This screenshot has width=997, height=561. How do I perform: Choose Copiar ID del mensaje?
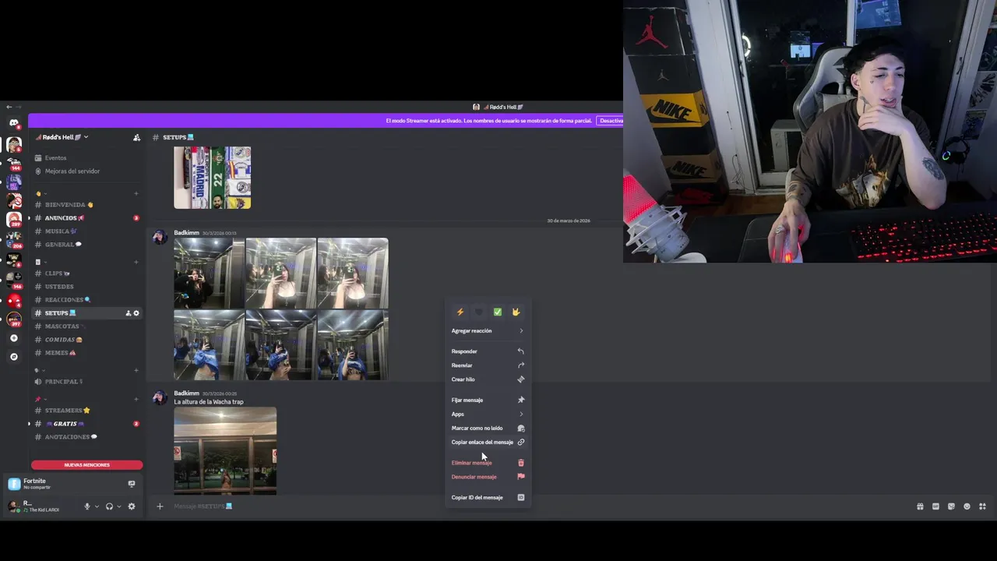point(488,497)
